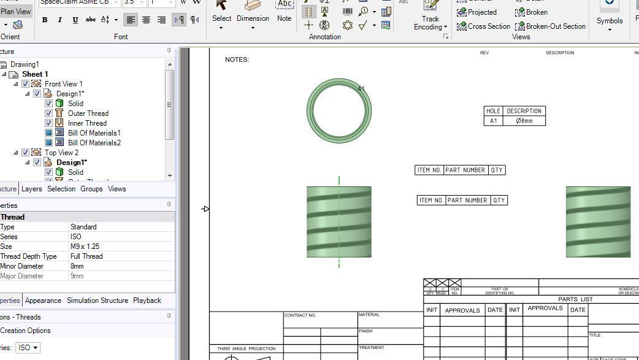Toggle Bill Of Materials2 visibility
This screenshot has width=639, height=360.
click(48, 142)
